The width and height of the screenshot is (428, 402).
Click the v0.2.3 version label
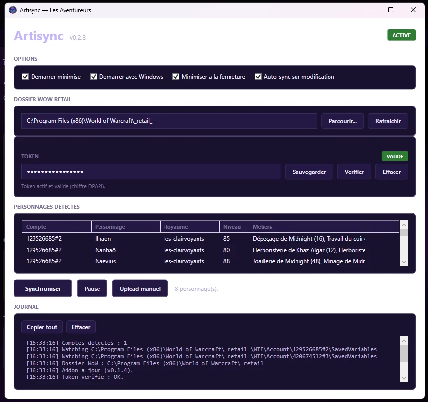click(x=77, y=37)
